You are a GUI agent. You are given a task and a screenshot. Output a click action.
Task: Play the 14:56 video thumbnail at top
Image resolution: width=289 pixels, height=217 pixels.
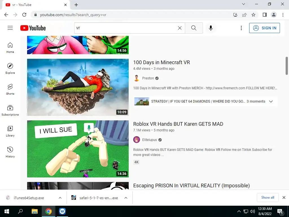[78, 45]
